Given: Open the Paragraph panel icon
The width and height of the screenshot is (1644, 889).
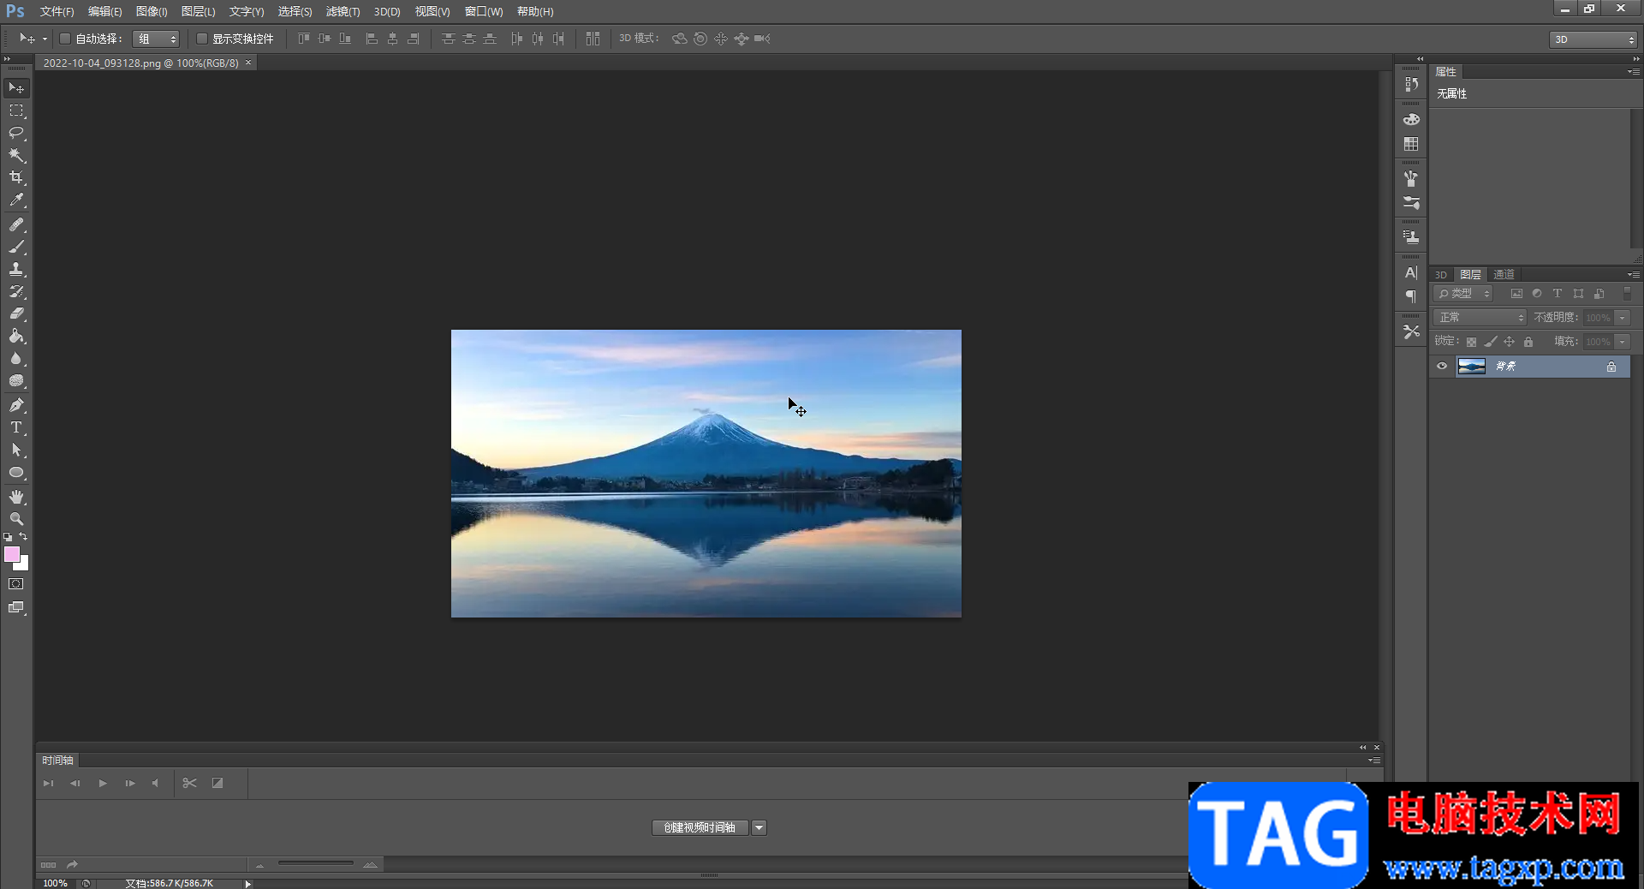Looking at the screenshot, I should click(x=1411, y=296).
